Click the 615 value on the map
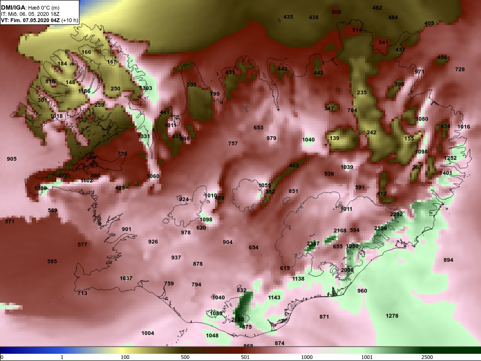 pyautogui.click(x=285, y=268)
